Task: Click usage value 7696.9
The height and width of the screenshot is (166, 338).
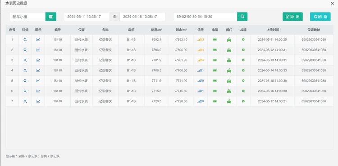Action: [156, 50]
